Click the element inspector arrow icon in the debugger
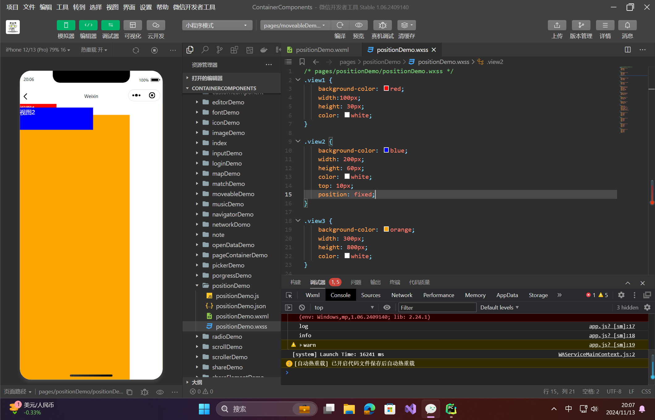 point(289,295)
